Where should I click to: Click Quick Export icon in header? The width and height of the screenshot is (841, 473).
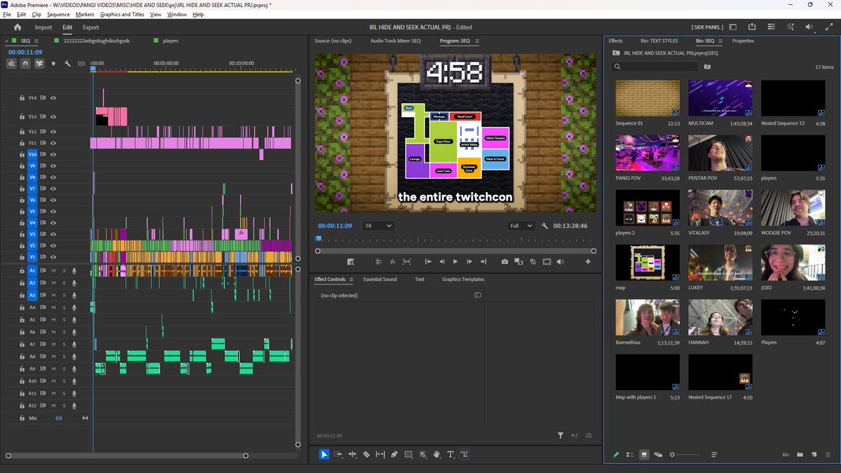pyautogui.click(x=752, y=27)
